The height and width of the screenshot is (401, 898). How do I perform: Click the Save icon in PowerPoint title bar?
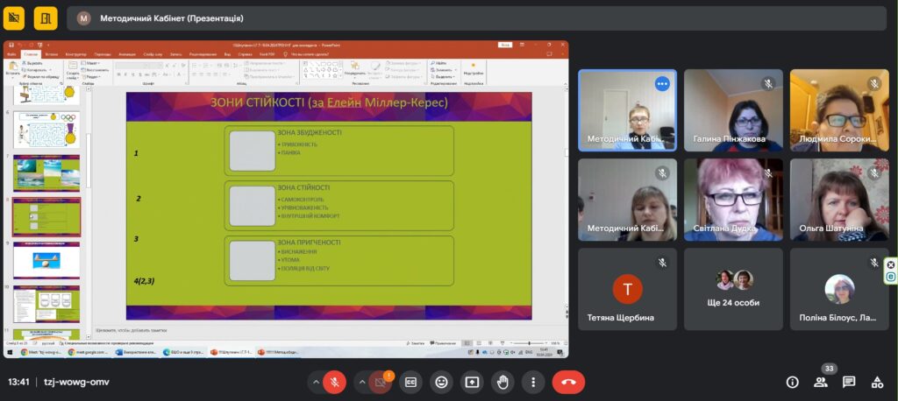pyautogui.click(x=11, y=45)
